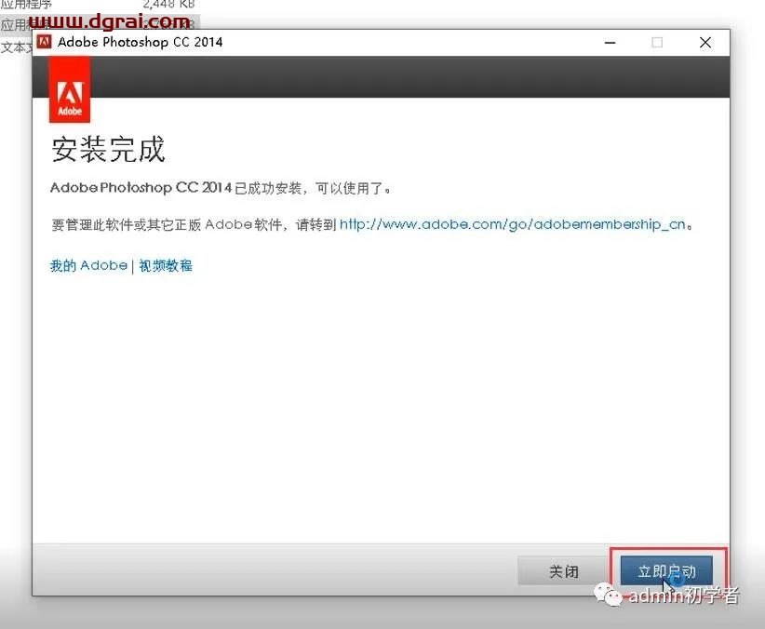The width and height of the screenshot is (765, 629).
Task: Open the adobe.com adobemembership_cn link
Action: [513, 224]
